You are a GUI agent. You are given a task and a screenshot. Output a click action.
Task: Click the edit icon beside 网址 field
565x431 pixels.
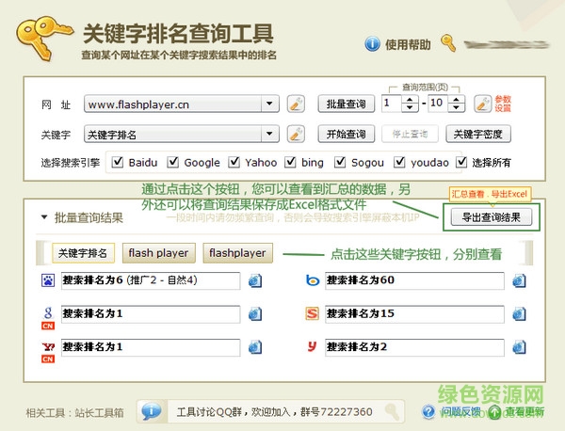(x=295, y=104)
